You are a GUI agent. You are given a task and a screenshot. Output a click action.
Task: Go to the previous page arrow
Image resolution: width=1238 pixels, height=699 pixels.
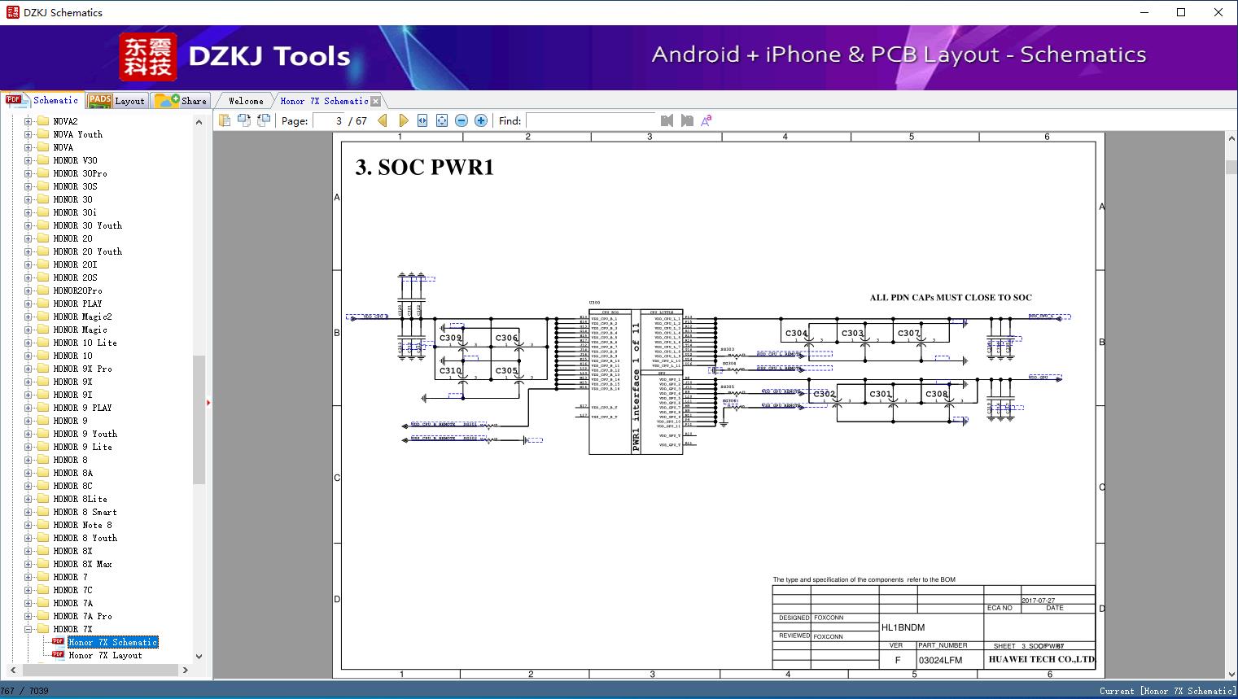pyautogui.click(x=383, y=120)
